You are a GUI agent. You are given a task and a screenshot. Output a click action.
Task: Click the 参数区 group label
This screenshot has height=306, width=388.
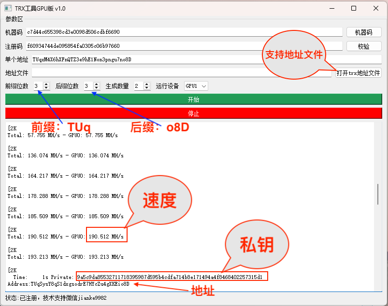tap(14, 19)
